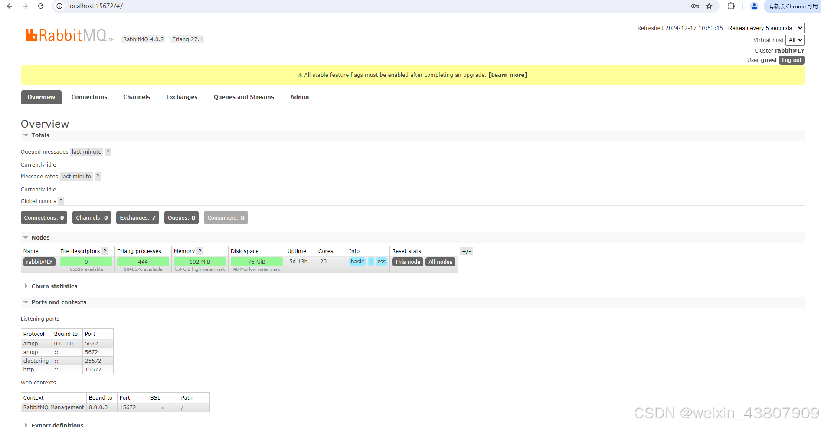
Task: Click the Log out button
Action: (792, 60)
